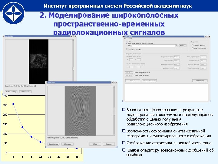The image size is (218, 164).
Task: Maximize the hologram viewer window
Action: coord(114,82)
